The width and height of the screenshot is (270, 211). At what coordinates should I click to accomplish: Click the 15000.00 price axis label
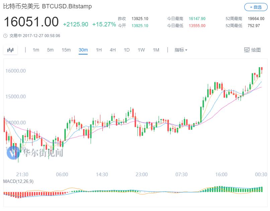coord(15,97)
